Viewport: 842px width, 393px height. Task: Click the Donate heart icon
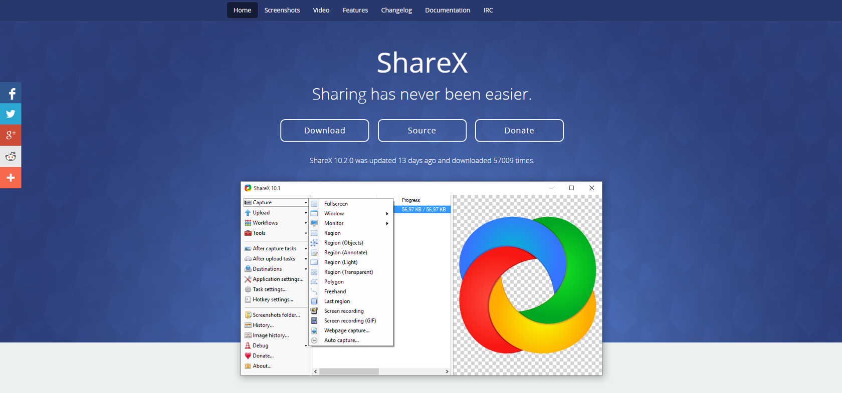click(x=248, y=356)
